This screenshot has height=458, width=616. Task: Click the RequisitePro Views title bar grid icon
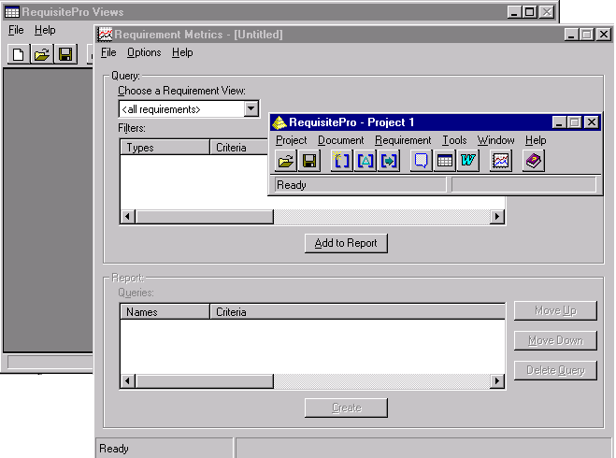click(x=12, y=12)
